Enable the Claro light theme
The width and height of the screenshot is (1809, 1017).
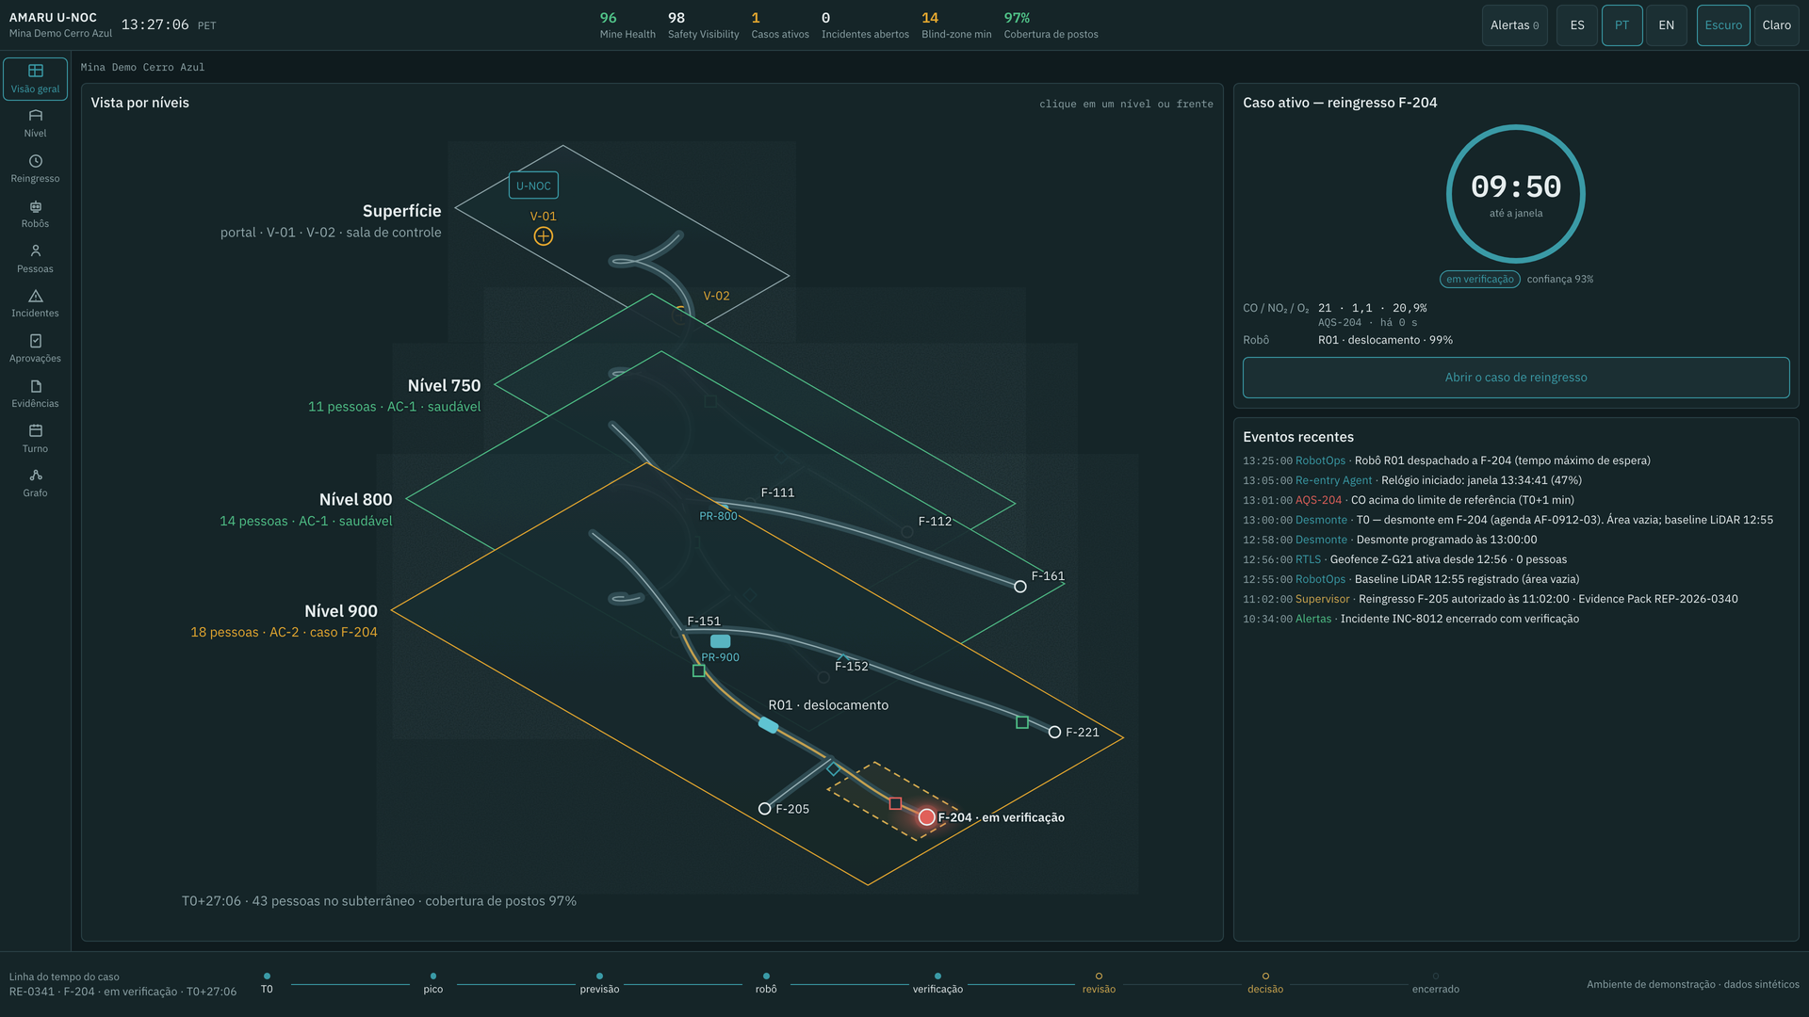1777,25
